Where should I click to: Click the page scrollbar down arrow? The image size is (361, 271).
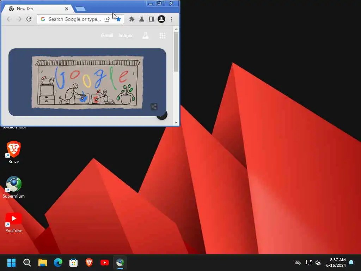[x=176, y=122]
